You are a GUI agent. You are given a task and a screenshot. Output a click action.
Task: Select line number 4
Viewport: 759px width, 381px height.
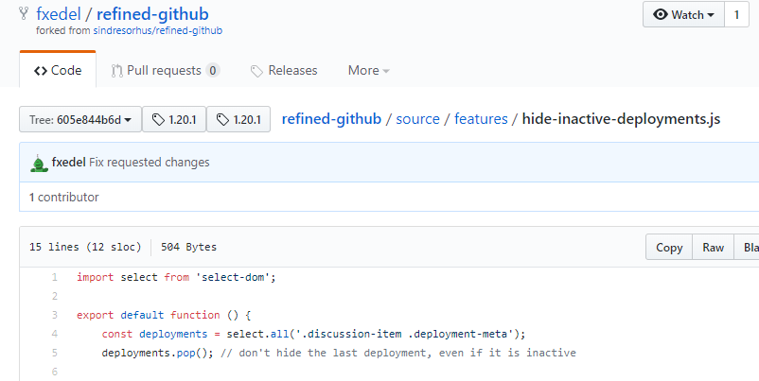pos(54,334)
